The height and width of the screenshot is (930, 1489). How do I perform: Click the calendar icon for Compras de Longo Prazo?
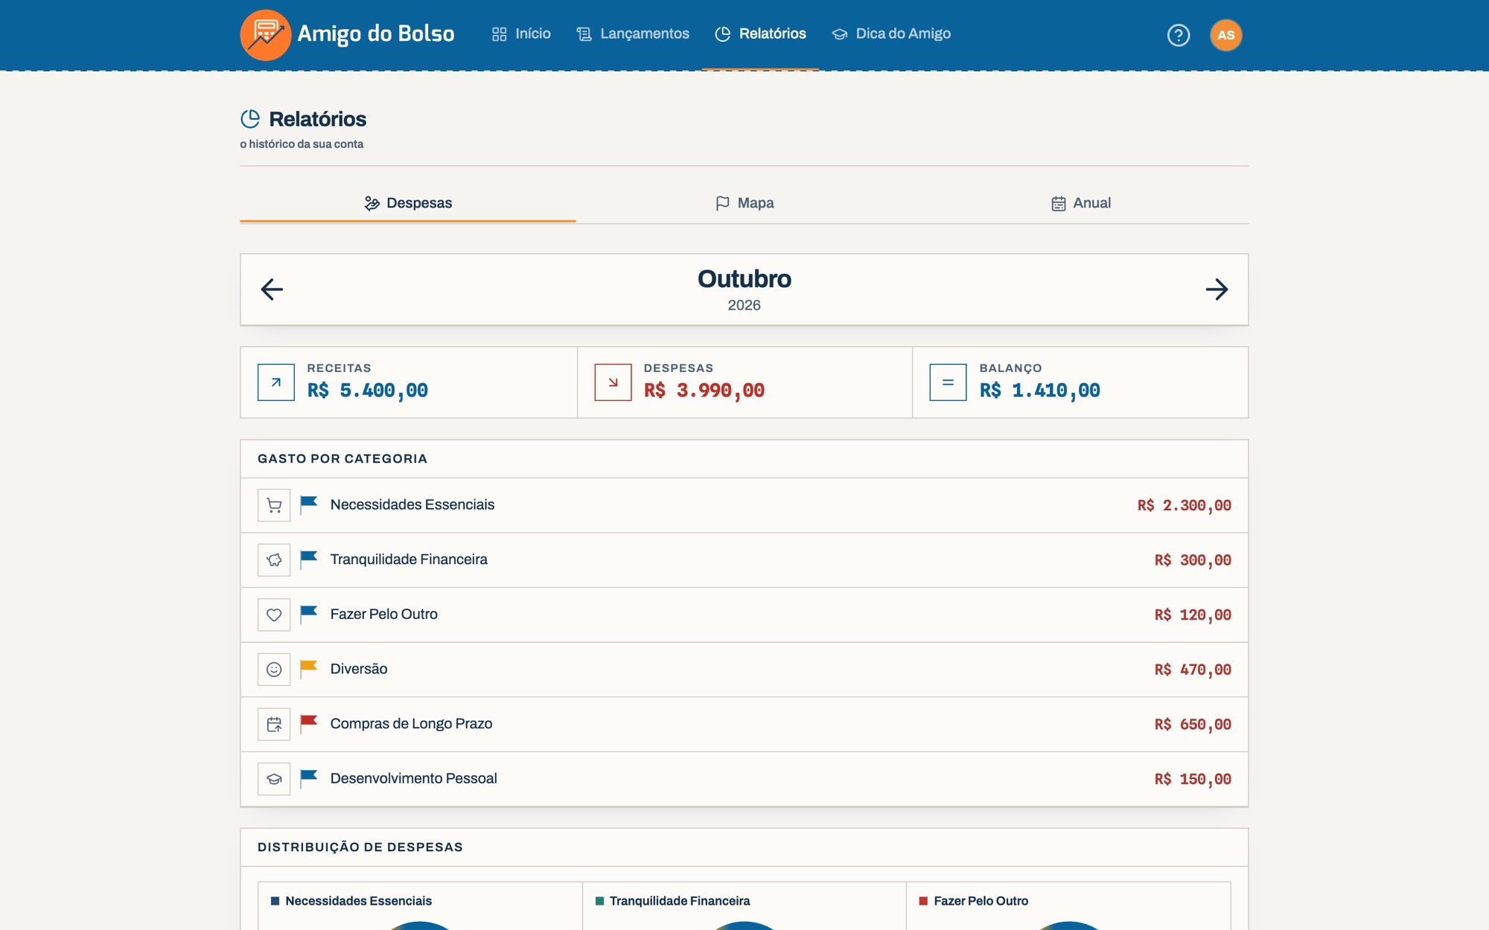tap(274, 724)
